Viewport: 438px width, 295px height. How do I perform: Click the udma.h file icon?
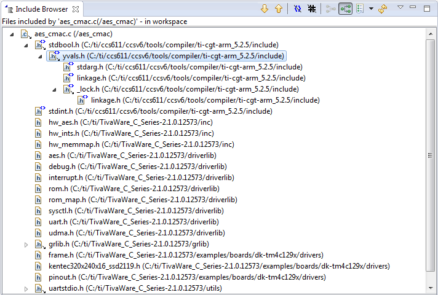click(38, 233)
